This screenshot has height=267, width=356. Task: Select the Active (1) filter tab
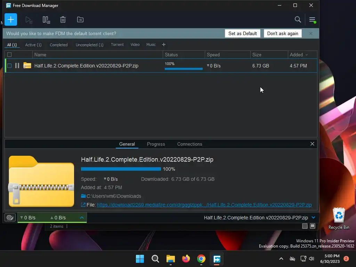(33, 45)
